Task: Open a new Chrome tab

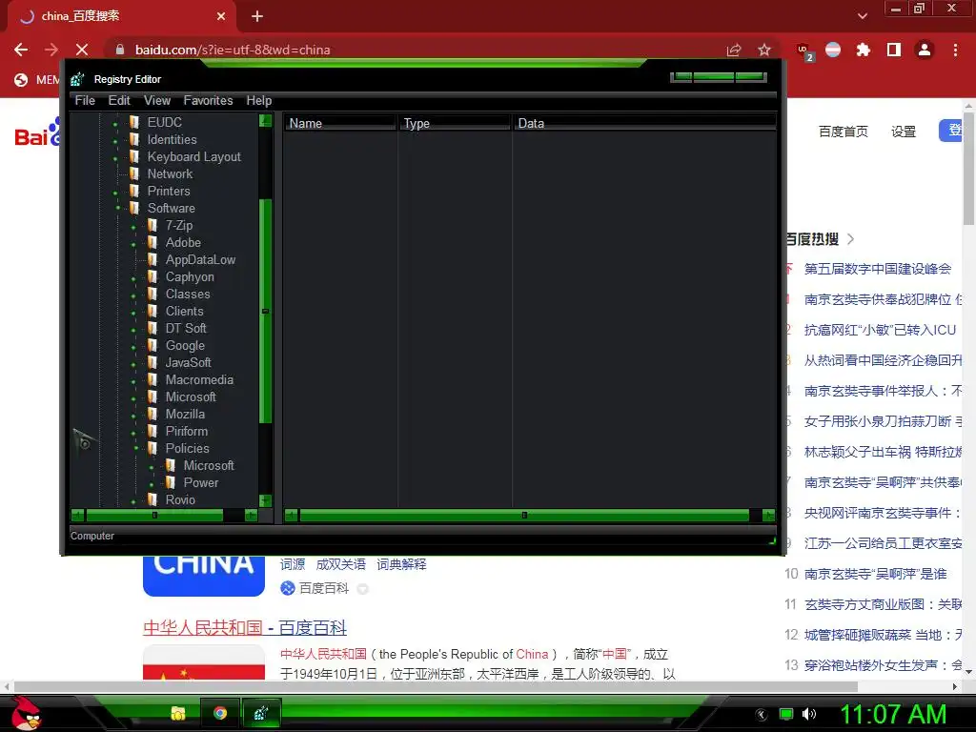Action: click(x=257, y=16)
